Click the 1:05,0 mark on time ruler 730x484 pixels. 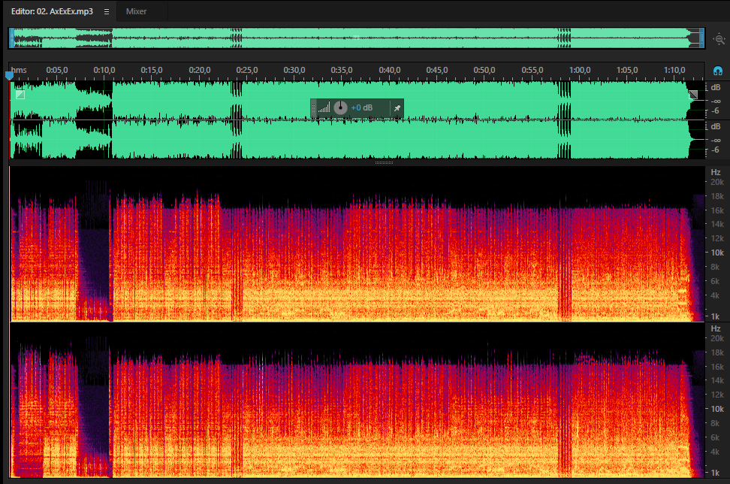[627, 70]
